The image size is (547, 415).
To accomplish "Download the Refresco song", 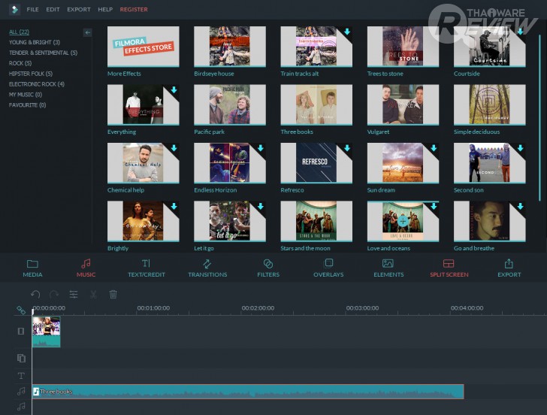I will tap(347, 148).
